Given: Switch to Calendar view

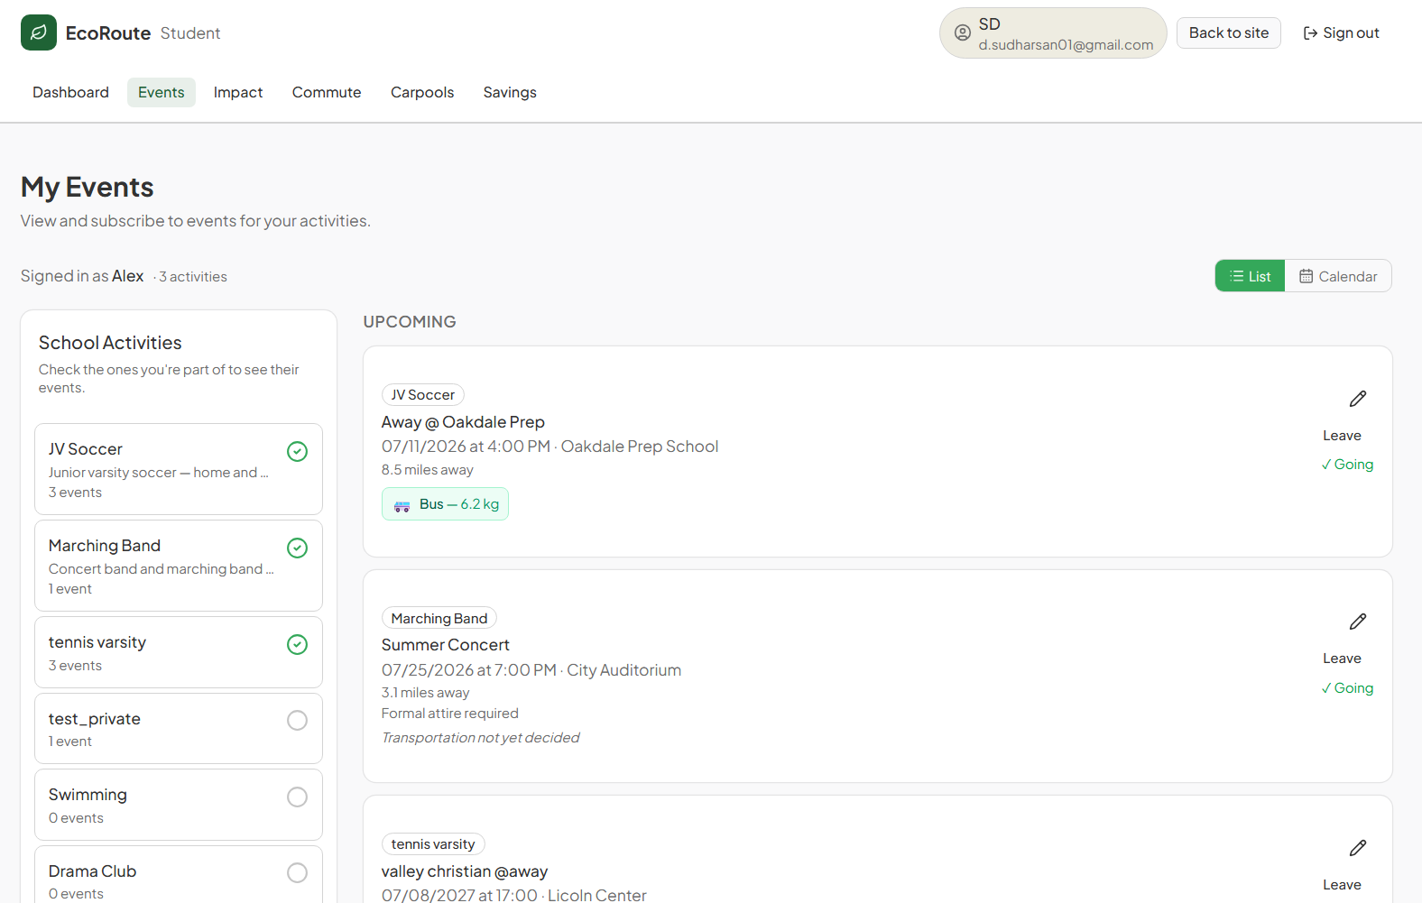Looking at the screenshot, I should coord(1338,276).
